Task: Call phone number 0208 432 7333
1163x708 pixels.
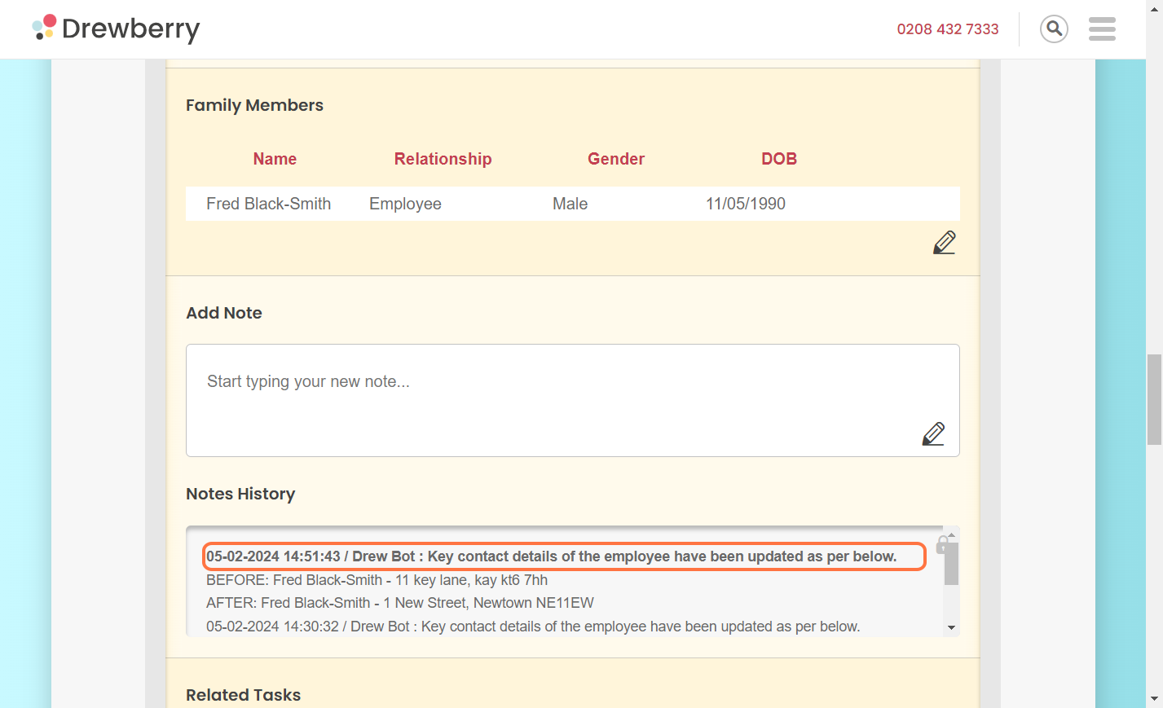Action: click(x=948, y=29)
